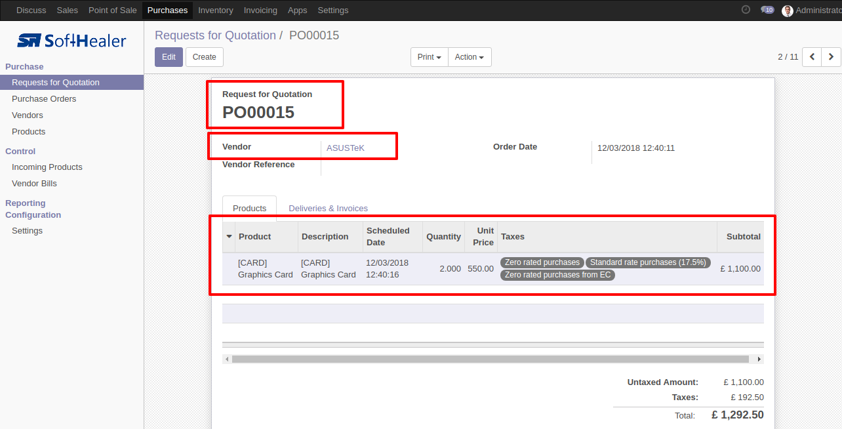Go to the previous record arrow
842x429 pixels.
point(812,57)
